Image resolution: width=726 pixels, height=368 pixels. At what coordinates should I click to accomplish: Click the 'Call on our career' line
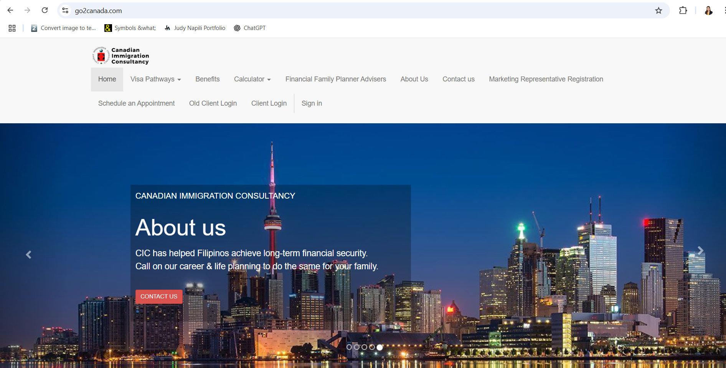(x=257, y=266)
